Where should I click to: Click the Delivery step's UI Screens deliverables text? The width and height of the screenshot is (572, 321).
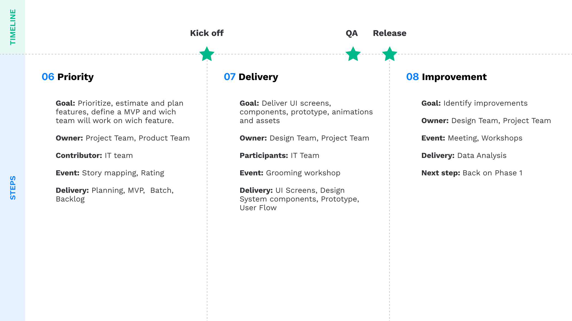(299, 199)
